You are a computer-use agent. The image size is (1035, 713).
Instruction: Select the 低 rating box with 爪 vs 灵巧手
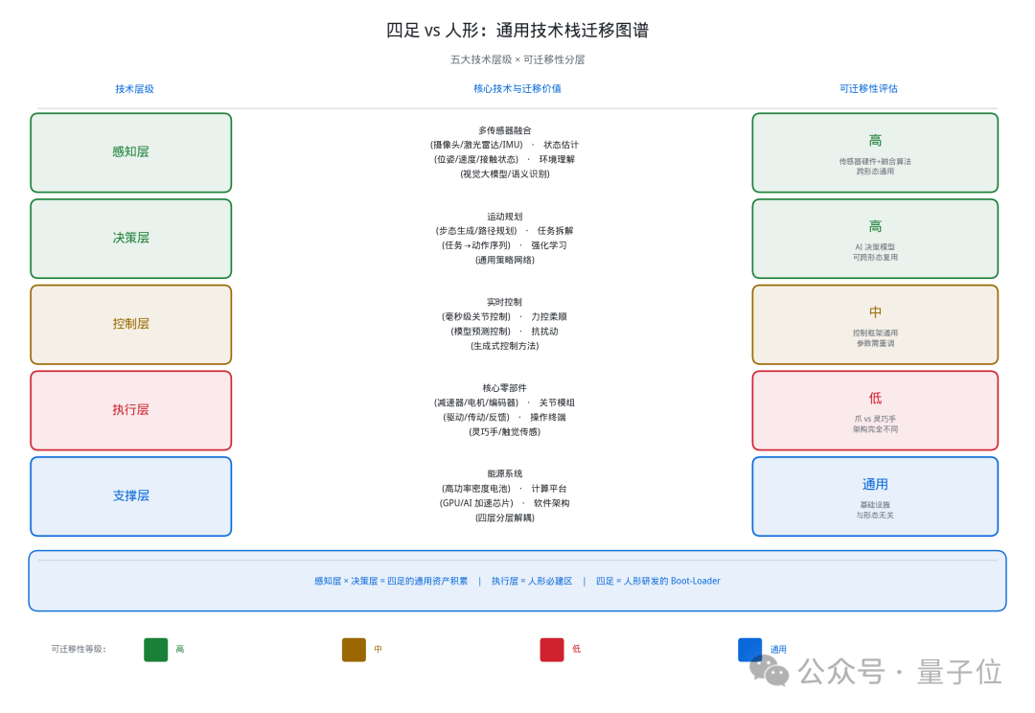tap(875, 410)
